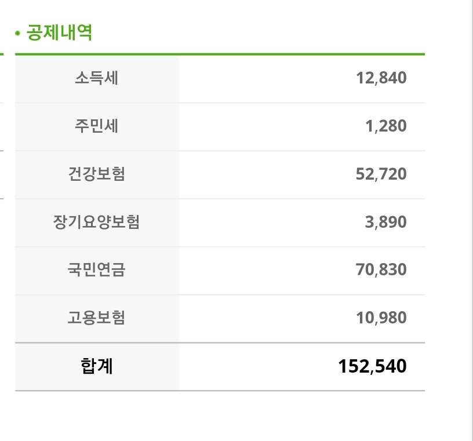Viewport: 473px width, 441px height.
Task: Click the gray strip at the right edge
Action: (471, 220)
